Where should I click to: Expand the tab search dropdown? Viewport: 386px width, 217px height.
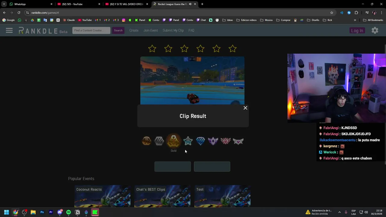coord(4,4)
